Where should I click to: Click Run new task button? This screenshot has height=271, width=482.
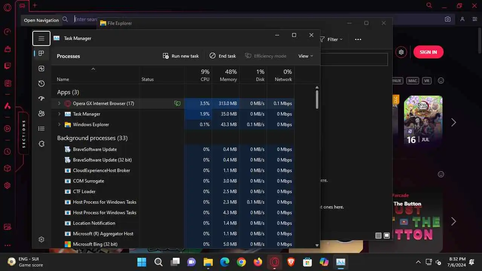181,56
